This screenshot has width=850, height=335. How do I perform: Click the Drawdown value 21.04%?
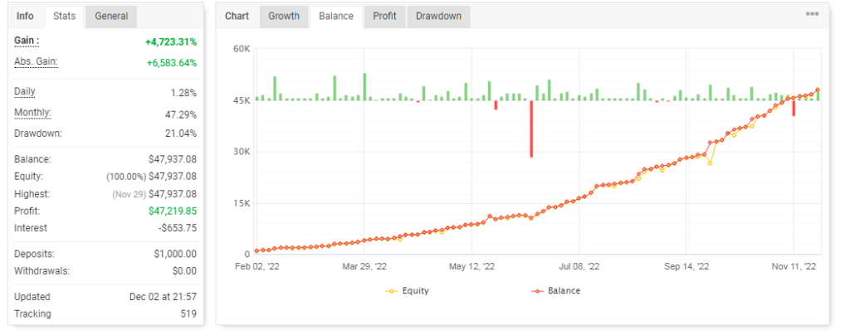[181, 134]
